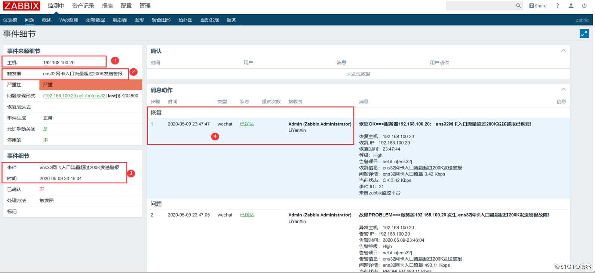Switch to the 问题 tab

[30, 20]
